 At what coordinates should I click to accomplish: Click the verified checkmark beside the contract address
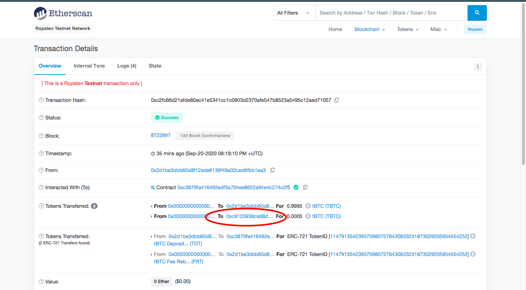click(296, 187)
